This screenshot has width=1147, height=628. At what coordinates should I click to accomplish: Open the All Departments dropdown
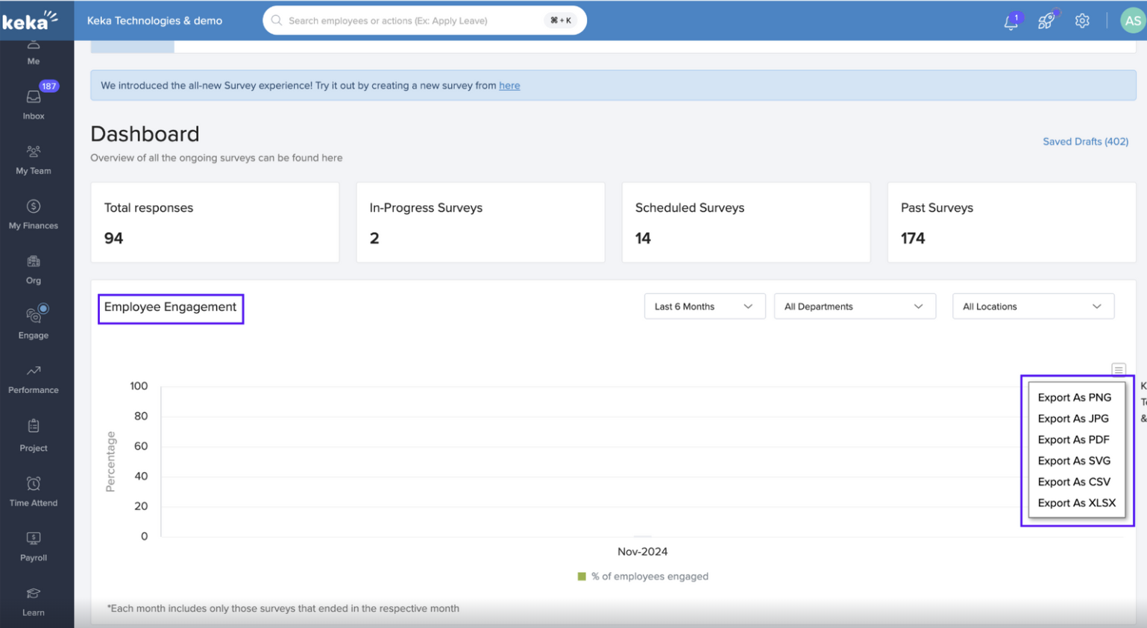pyautogui.click(x=854, y=307)
